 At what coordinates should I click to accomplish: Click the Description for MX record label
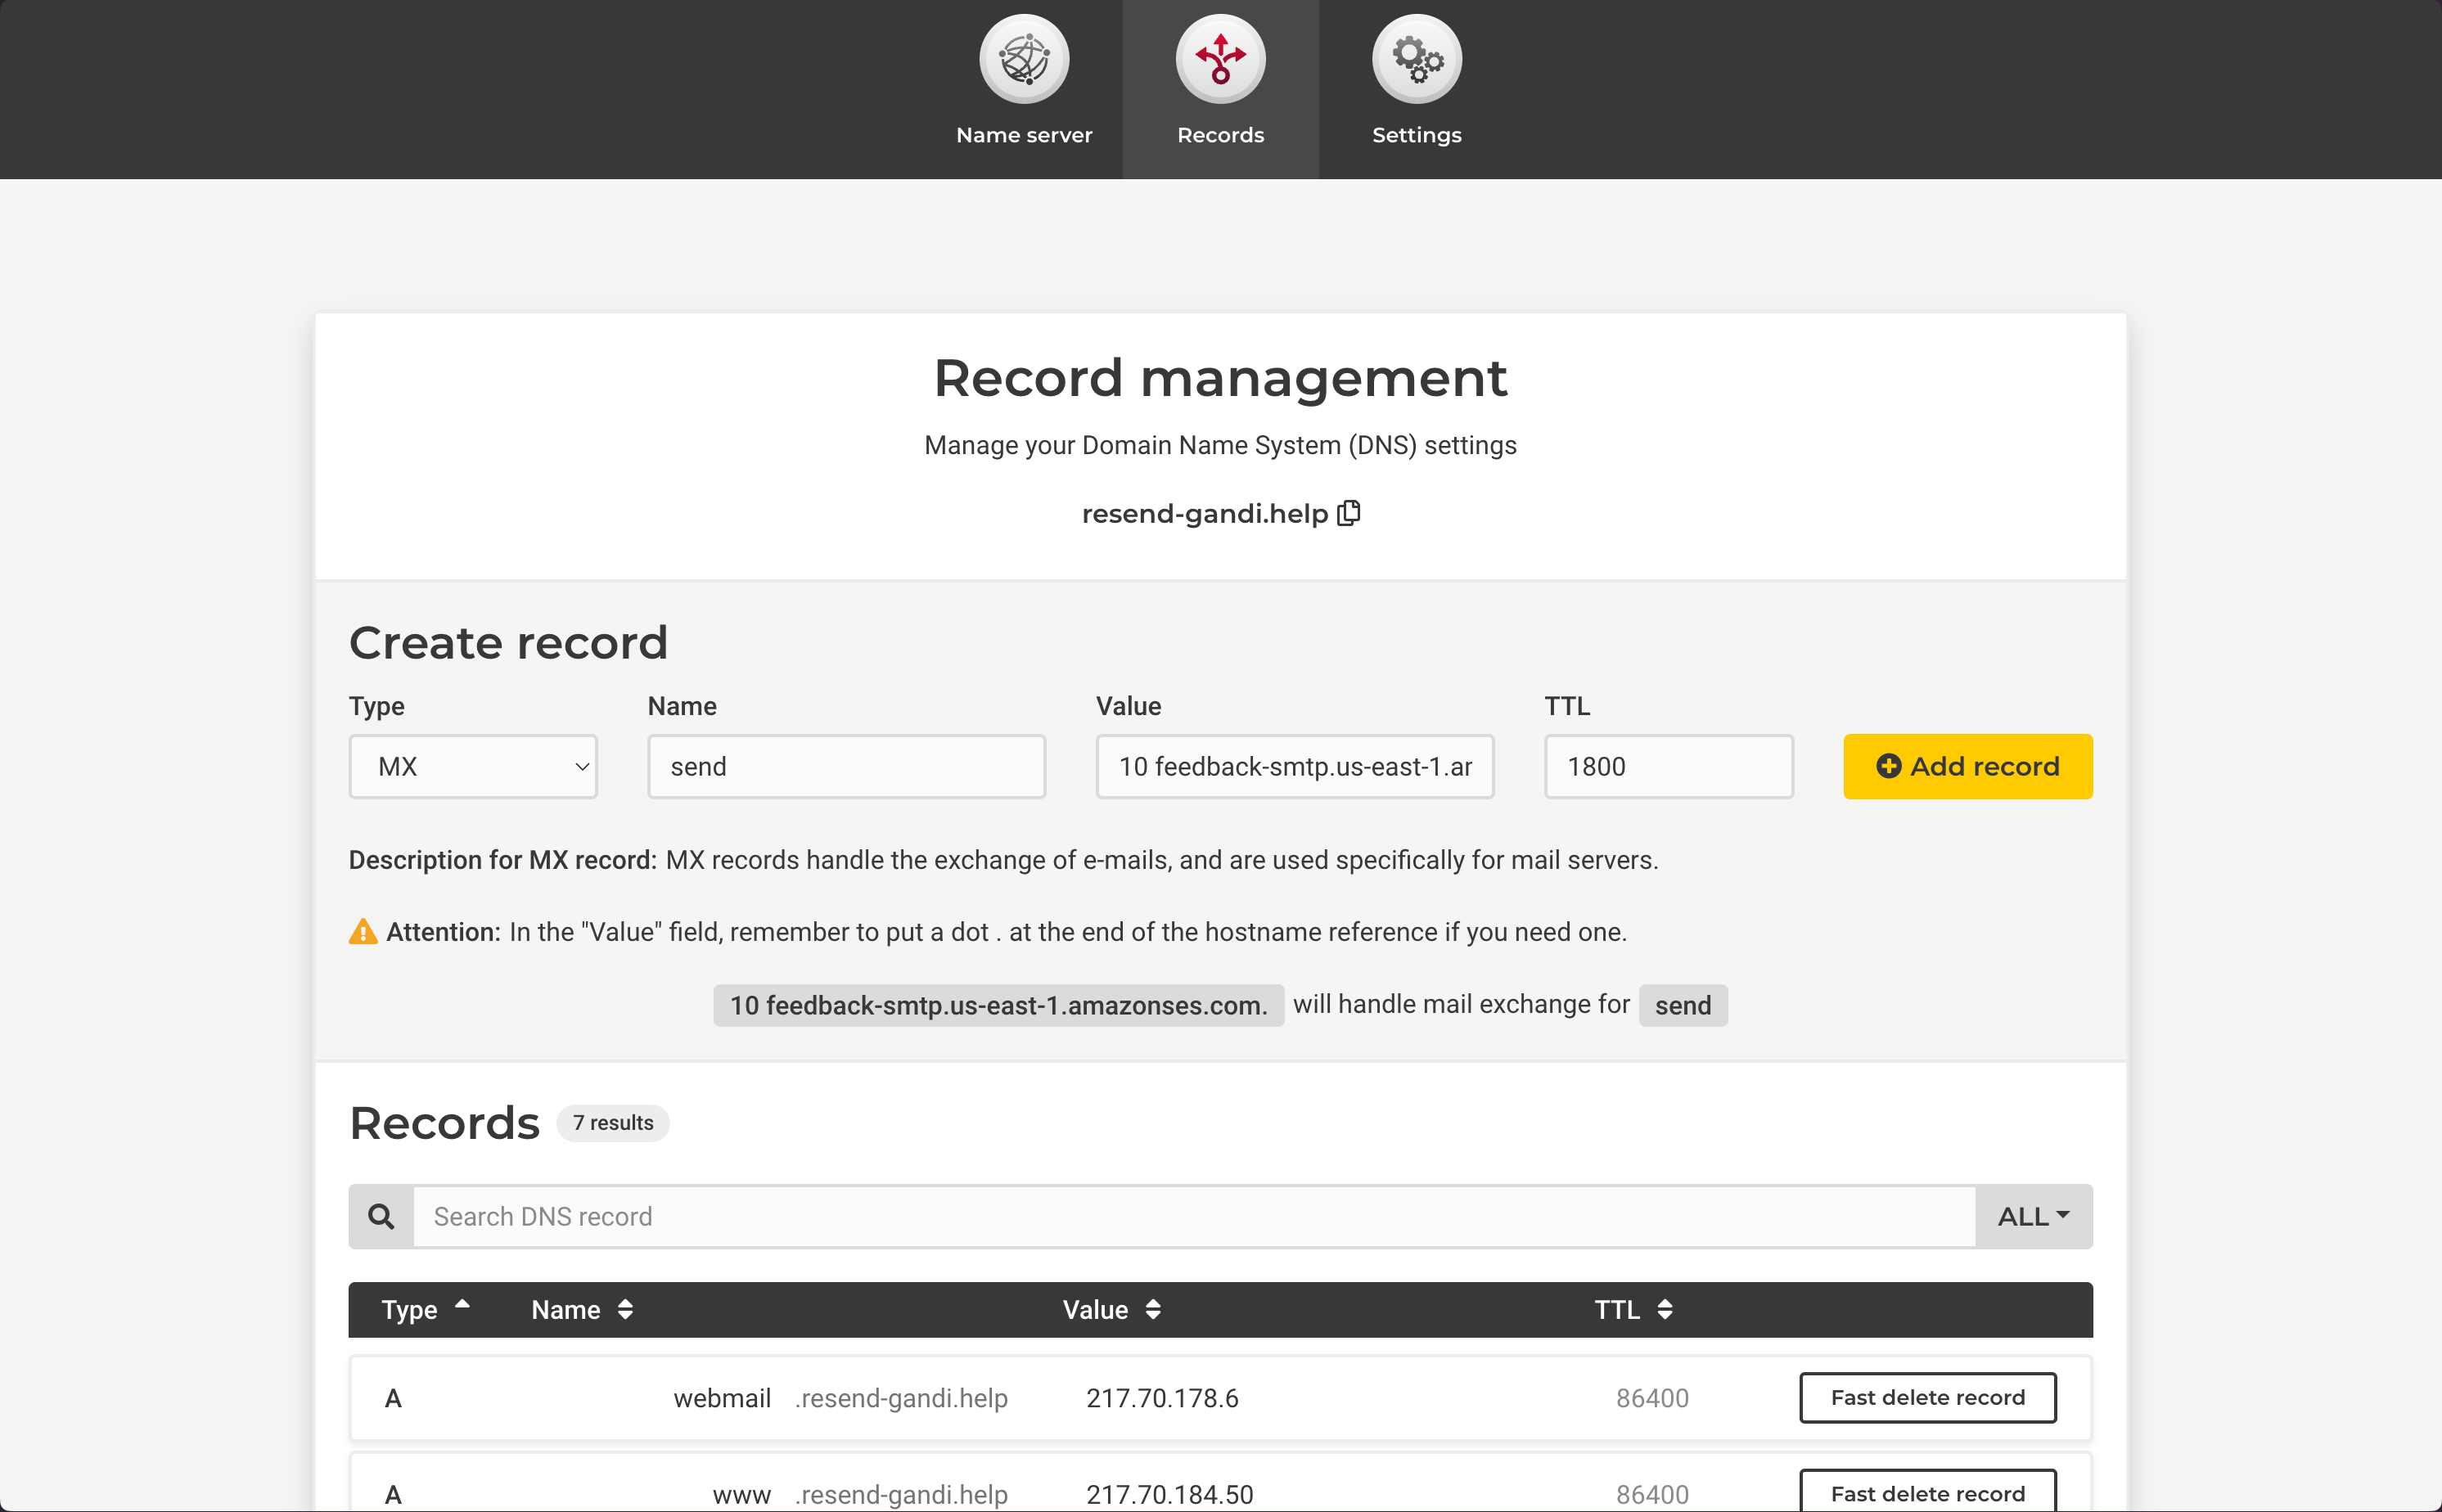point(503,860)
